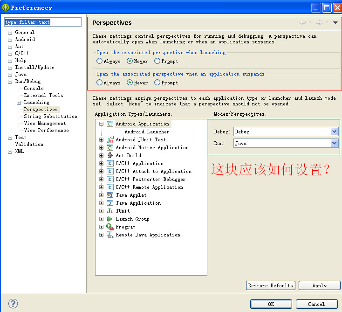Screen dimensions: 342x312
Task: Select Launch Group launcher type
Action: coord(132,219)
